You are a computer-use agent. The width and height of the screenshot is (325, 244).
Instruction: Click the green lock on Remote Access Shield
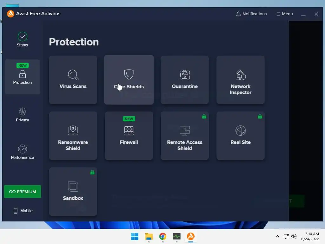(x=204, y=116)
